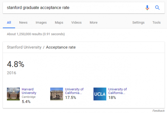Screen dimensions: 167x113
Task: Select the Maps tab
Action: 59,23
